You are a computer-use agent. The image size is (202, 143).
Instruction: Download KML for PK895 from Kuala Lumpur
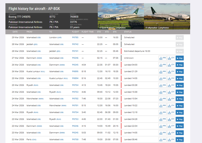[163, 71]
